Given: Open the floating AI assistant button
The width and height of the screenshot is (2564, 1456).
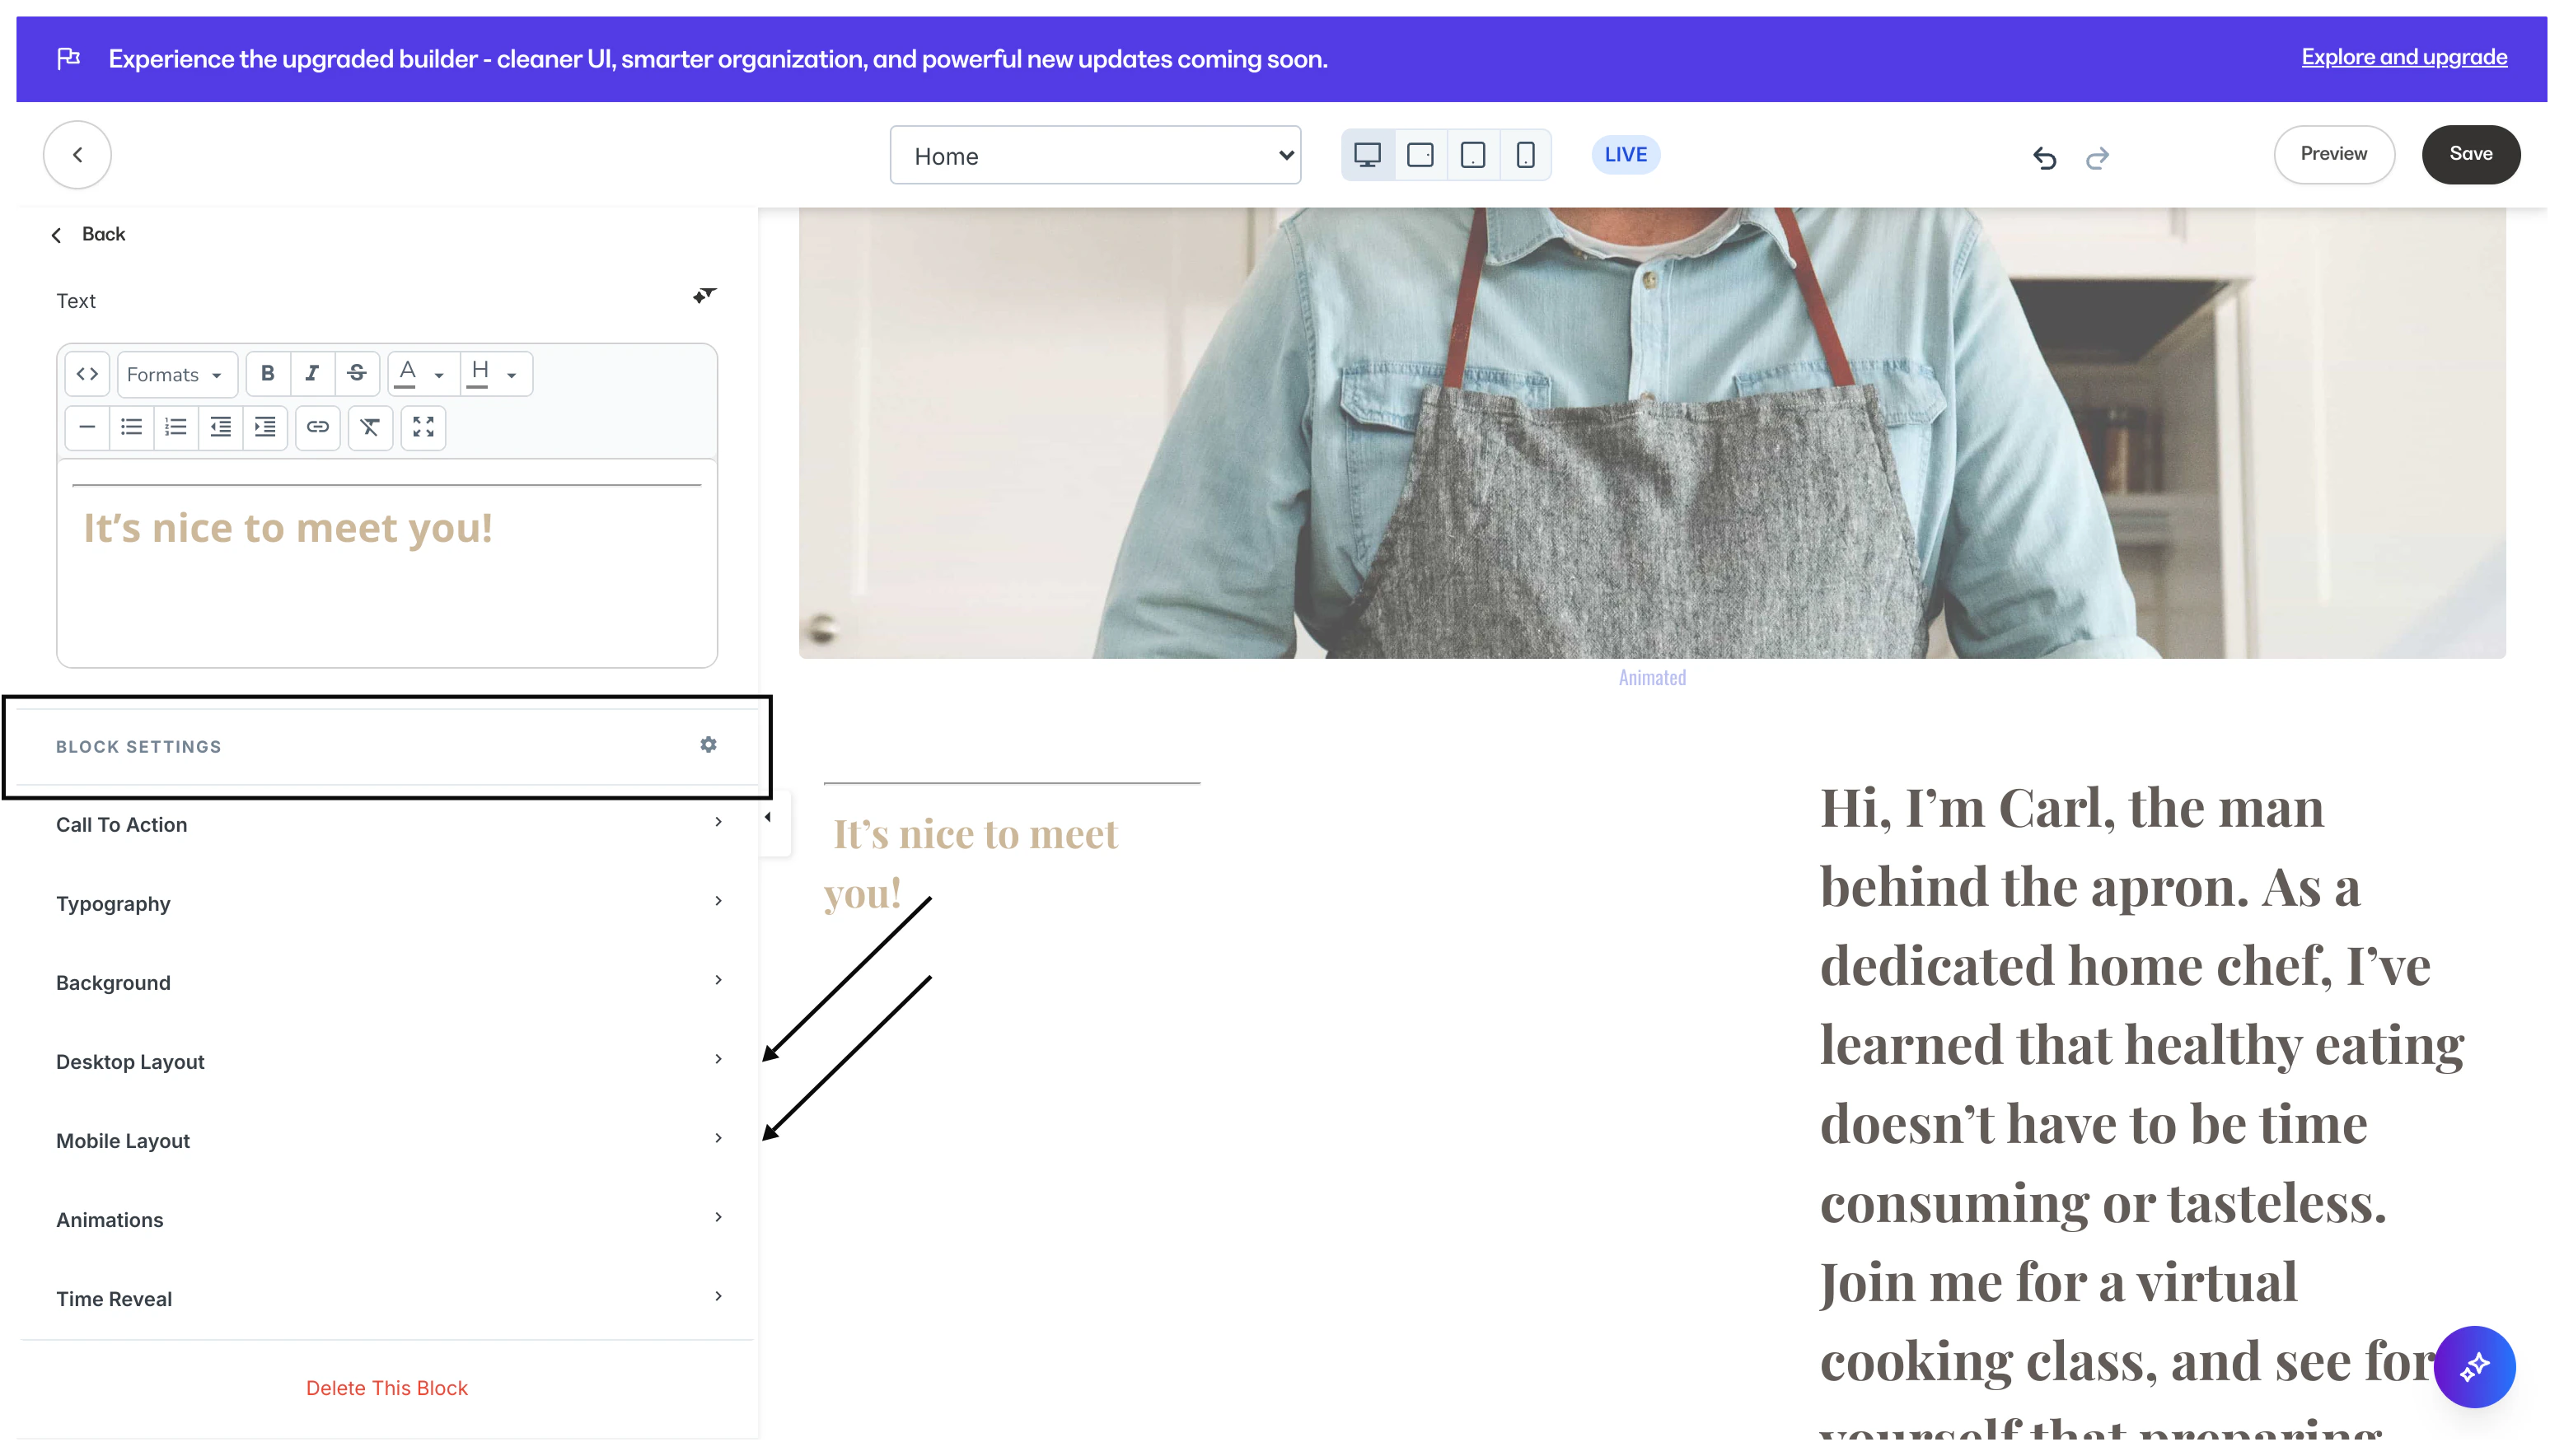Looking at the screenshot, I should point(2474,1367).
